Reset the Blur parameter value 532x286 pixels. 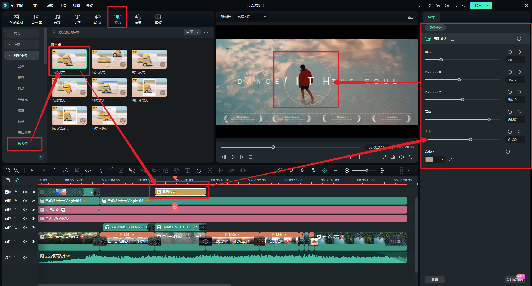coord(510,52)
